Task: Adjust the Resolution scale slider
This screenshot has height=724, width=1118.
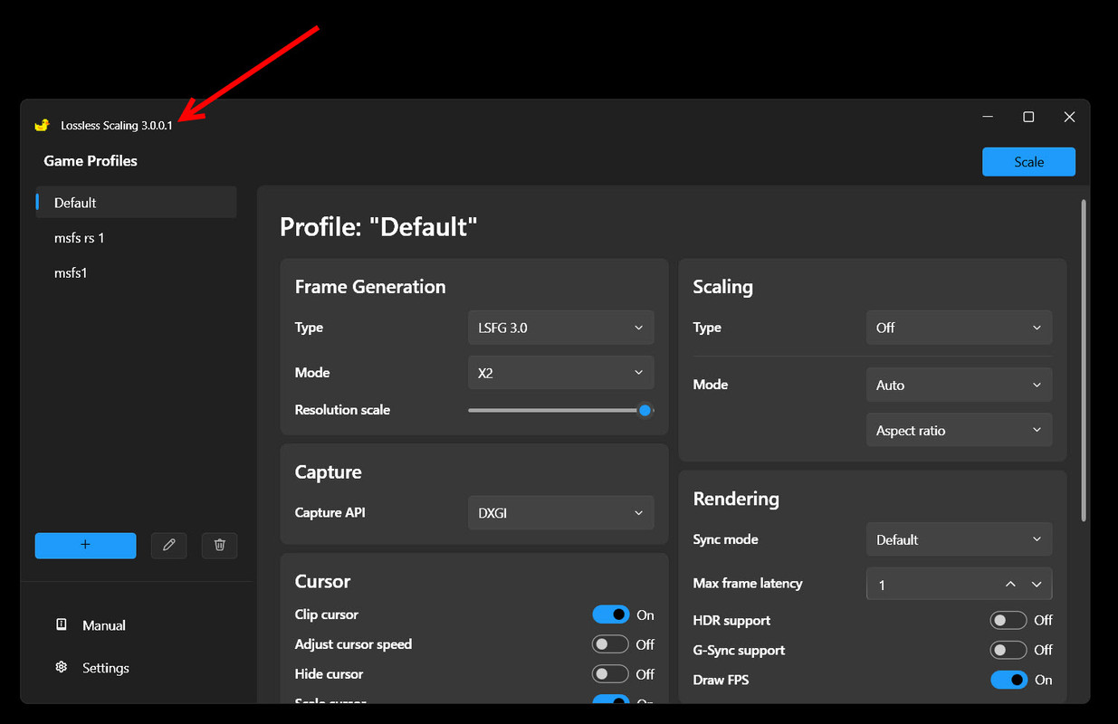Action: coord(560,410)
